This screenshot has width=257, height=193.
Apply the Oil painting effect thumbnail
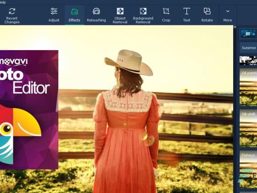point(248,87)
